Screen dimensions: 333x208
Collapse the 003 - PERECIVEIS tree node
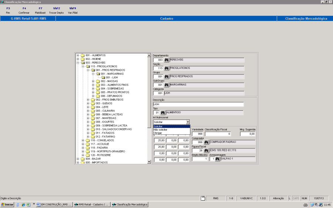pyautogui.click(x=78, y=63)
